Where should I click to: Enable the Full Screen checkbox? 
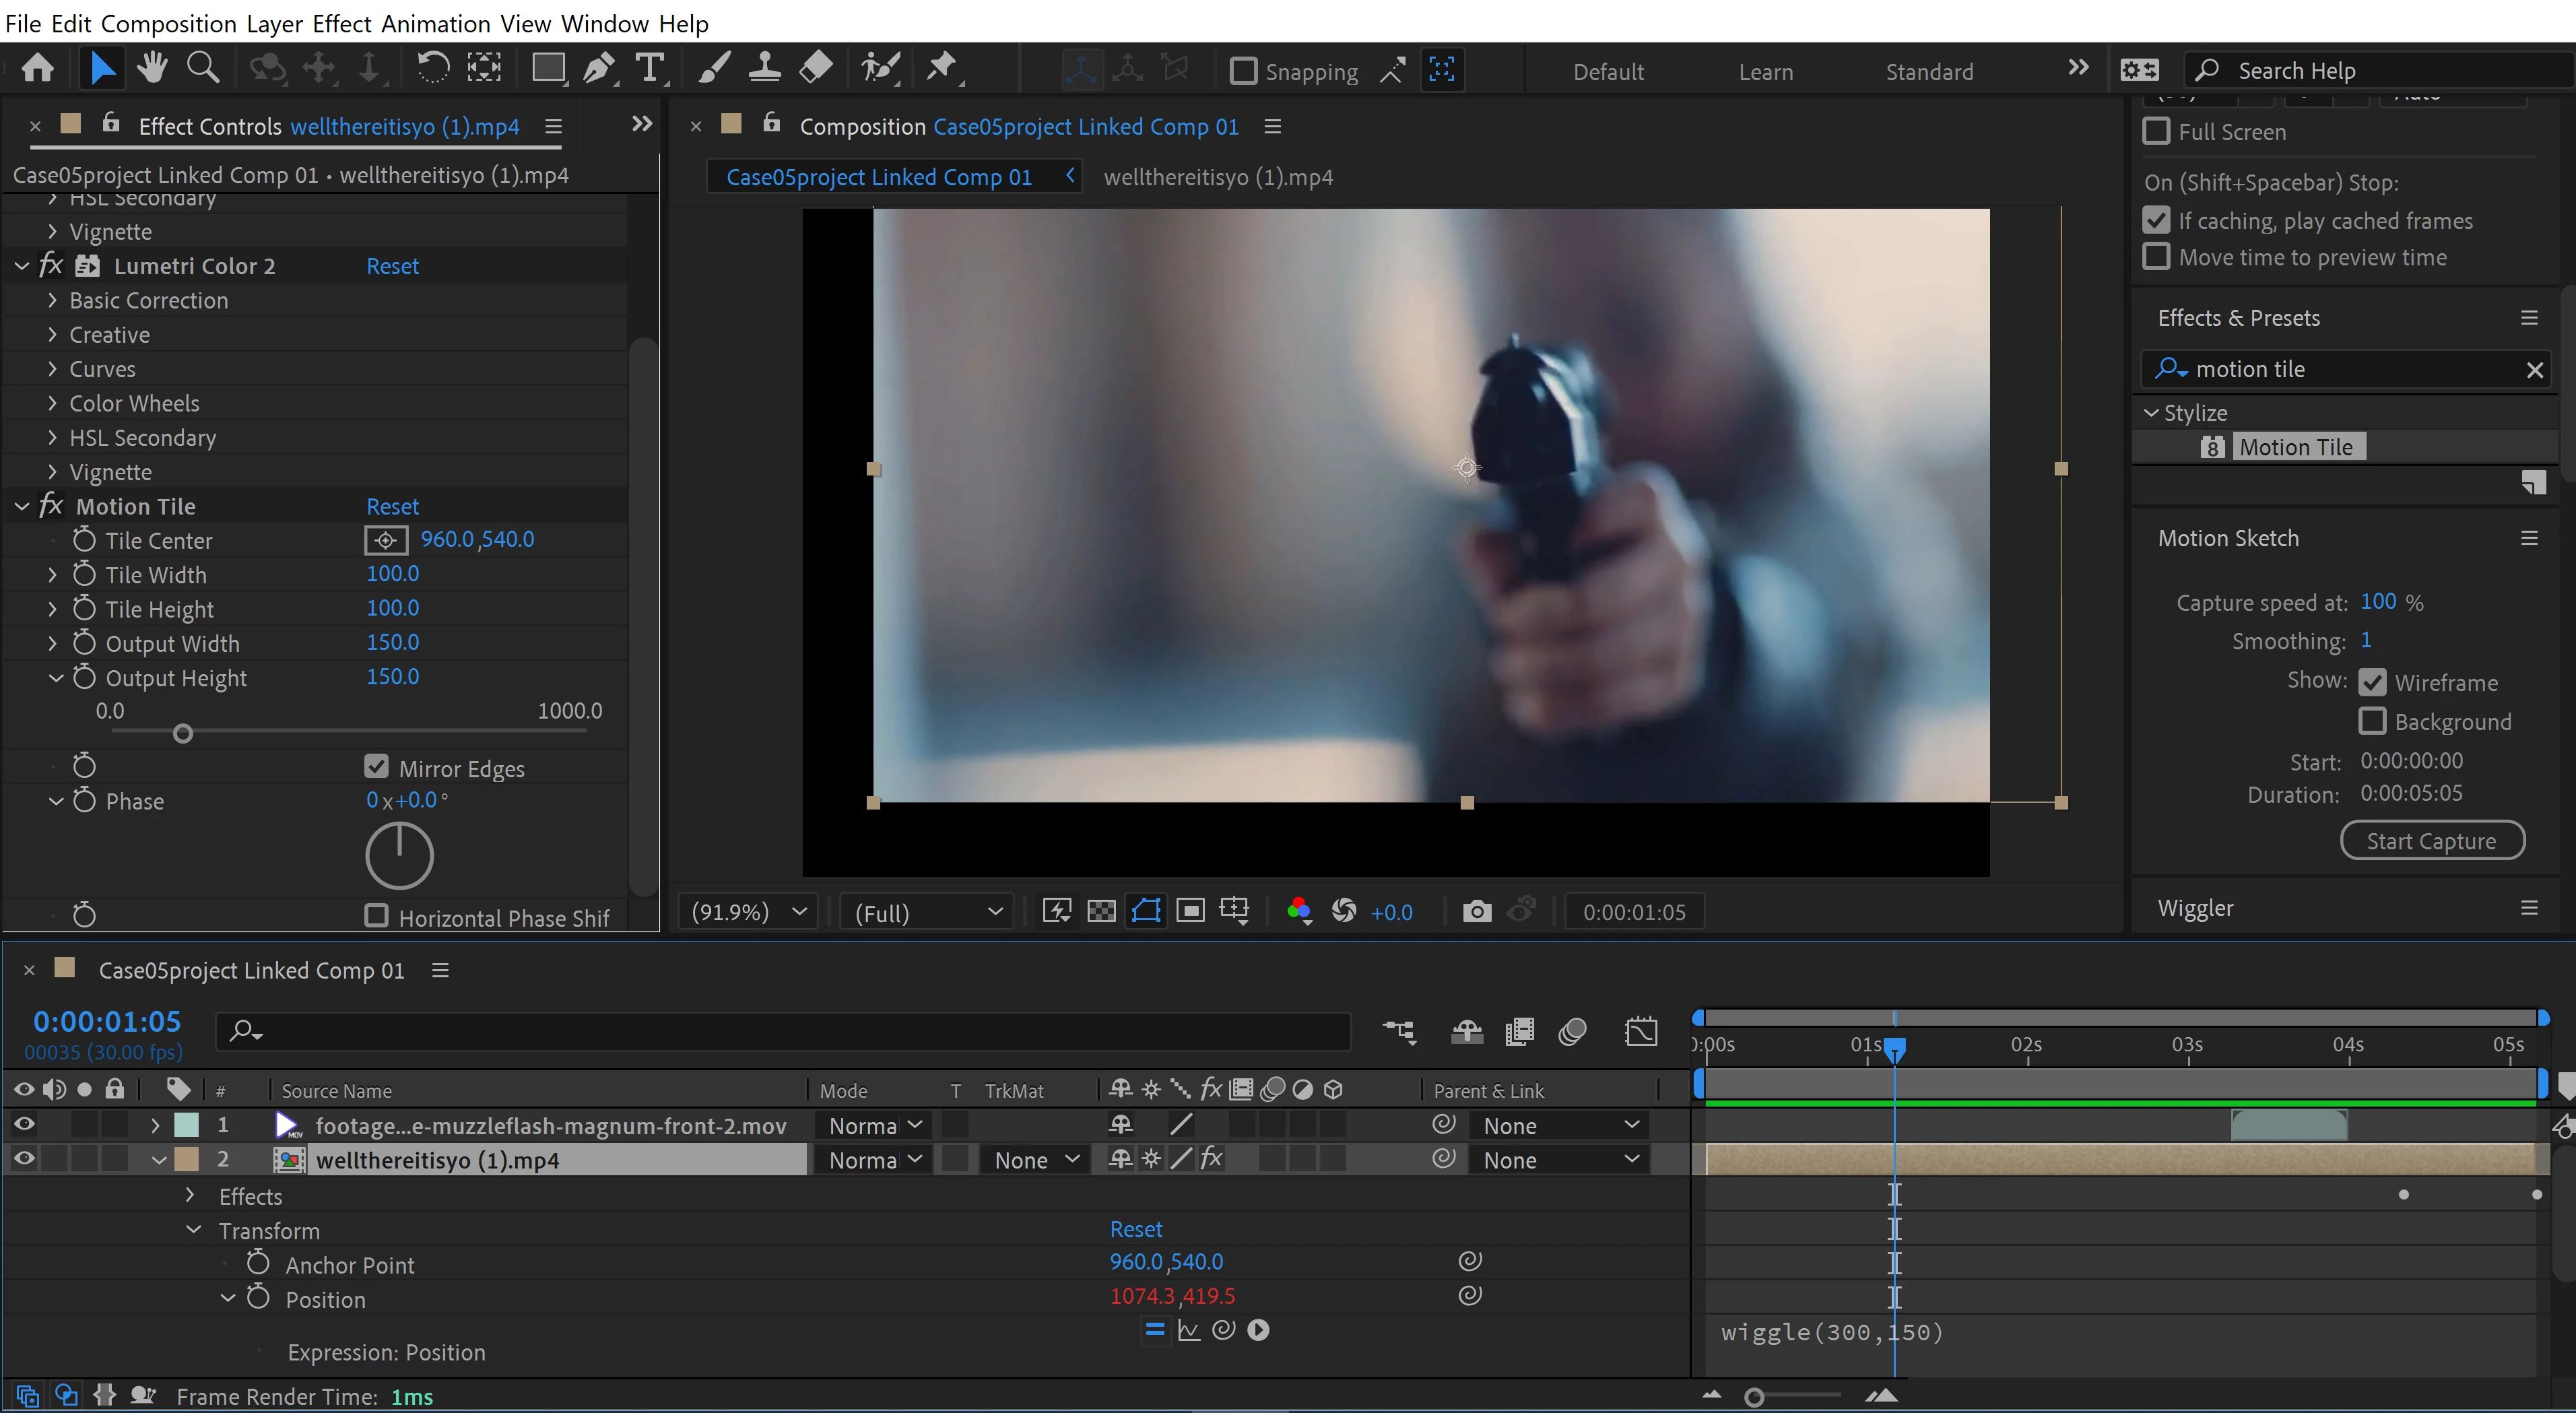click(x=2157, y=132)
